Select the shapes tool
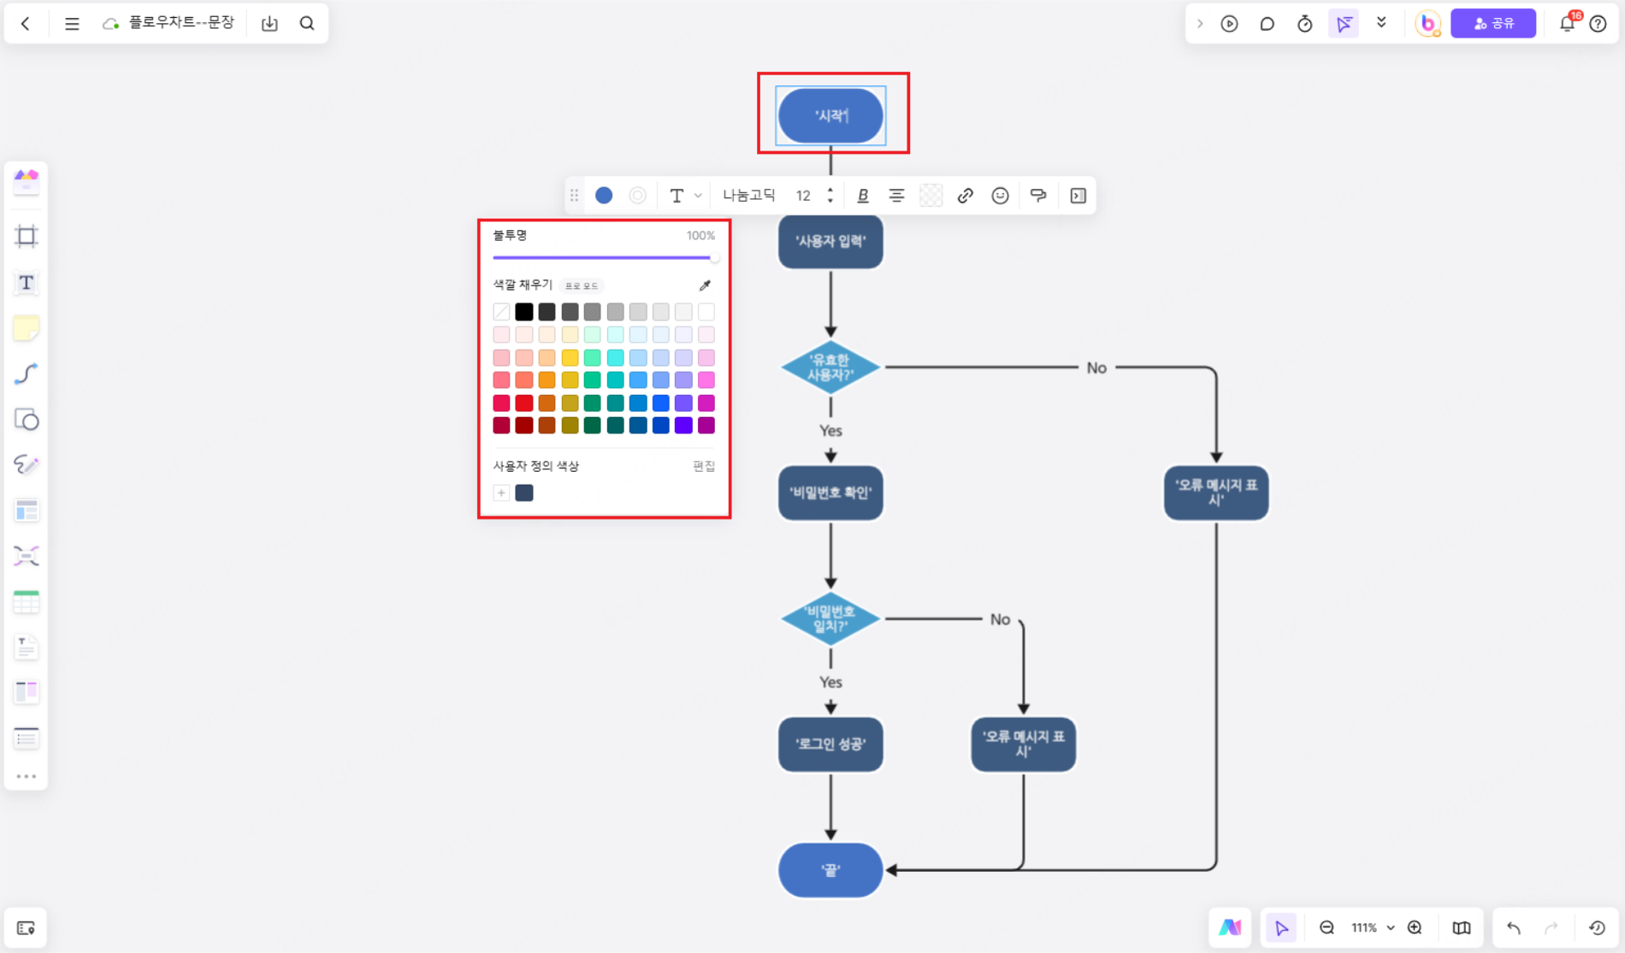Image resolution: width=1625 pixels, height=953 pixels. 27,420
